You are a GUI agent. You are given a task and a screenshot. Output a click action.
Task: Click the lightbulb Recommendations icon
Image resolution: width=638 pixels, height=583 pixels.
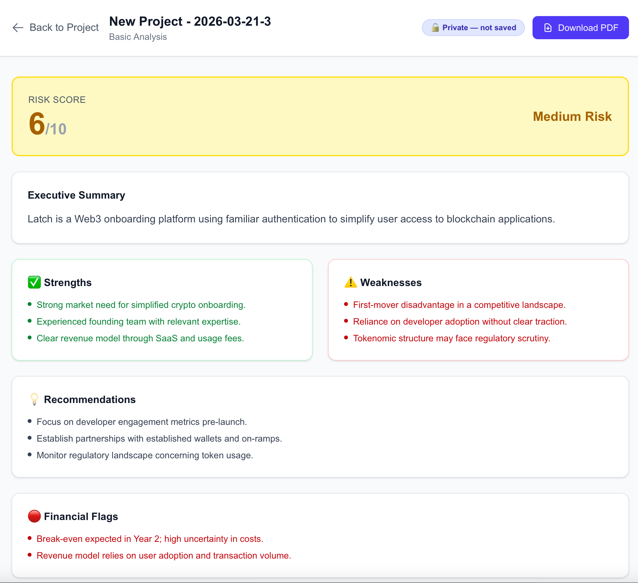pos(34,399)
